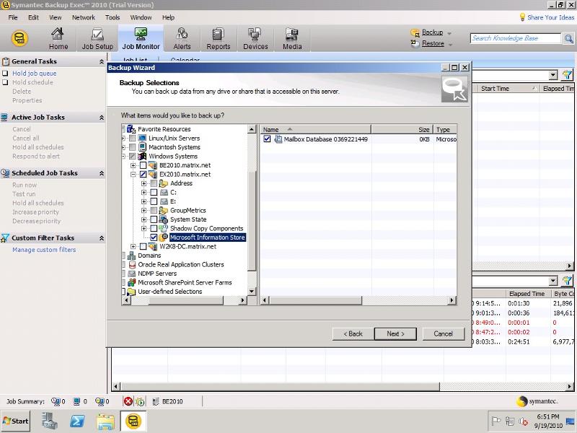Viewport: 577px width, 433px height.
Task: Follow the Share Your Ideas link
Action: coord(550,17)
